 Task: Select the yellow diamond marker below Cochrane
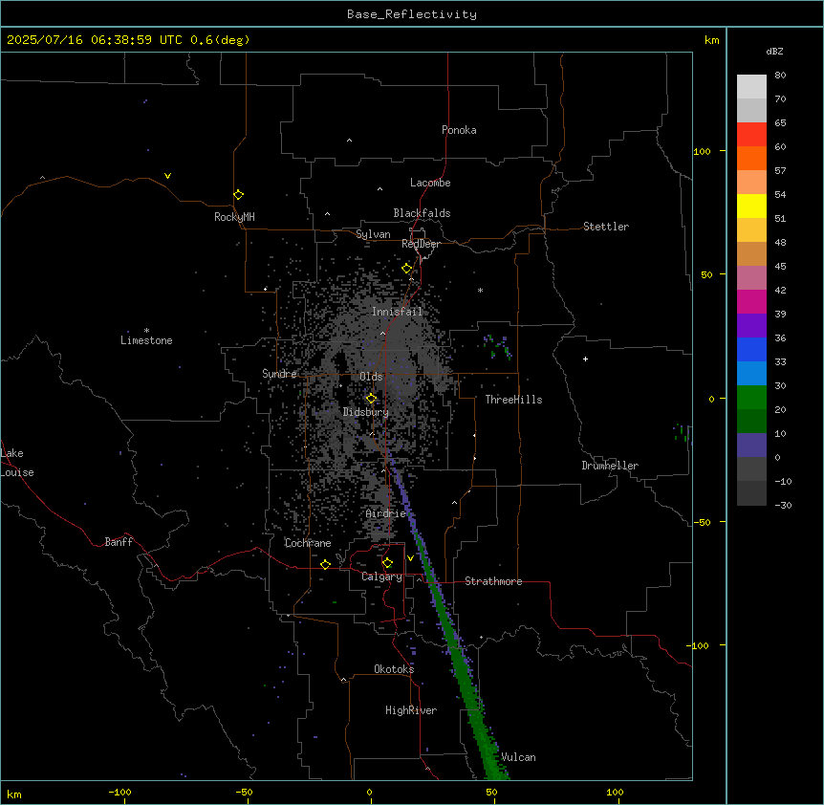[x=325, y=564]
